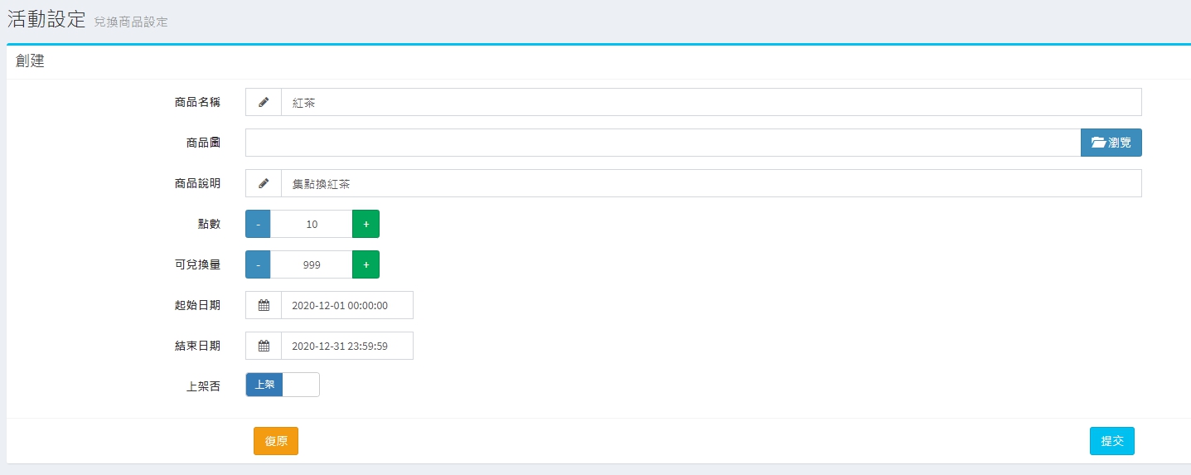The image size is (1191, 475).
Task: Focus the 商品說明 field with 集點換紅茶
Action: coord(710,183)
